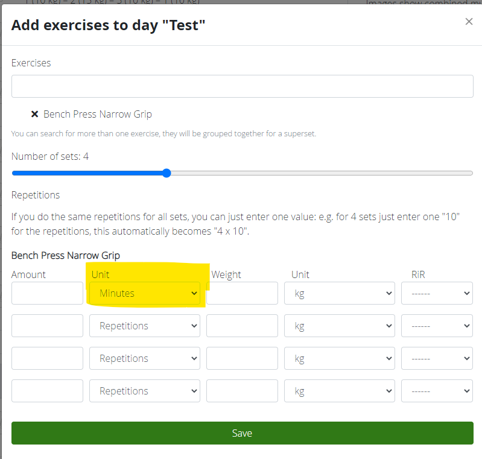Click third row Weight field
The height and width of the screenshot is (459, 482).
pos(242,358)
